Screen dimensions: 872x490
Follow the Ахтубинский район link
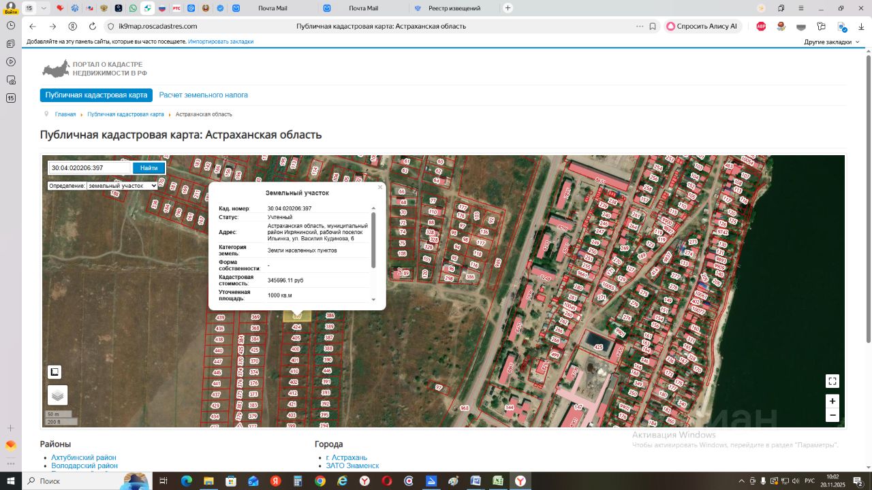click(x=84, y=457)
